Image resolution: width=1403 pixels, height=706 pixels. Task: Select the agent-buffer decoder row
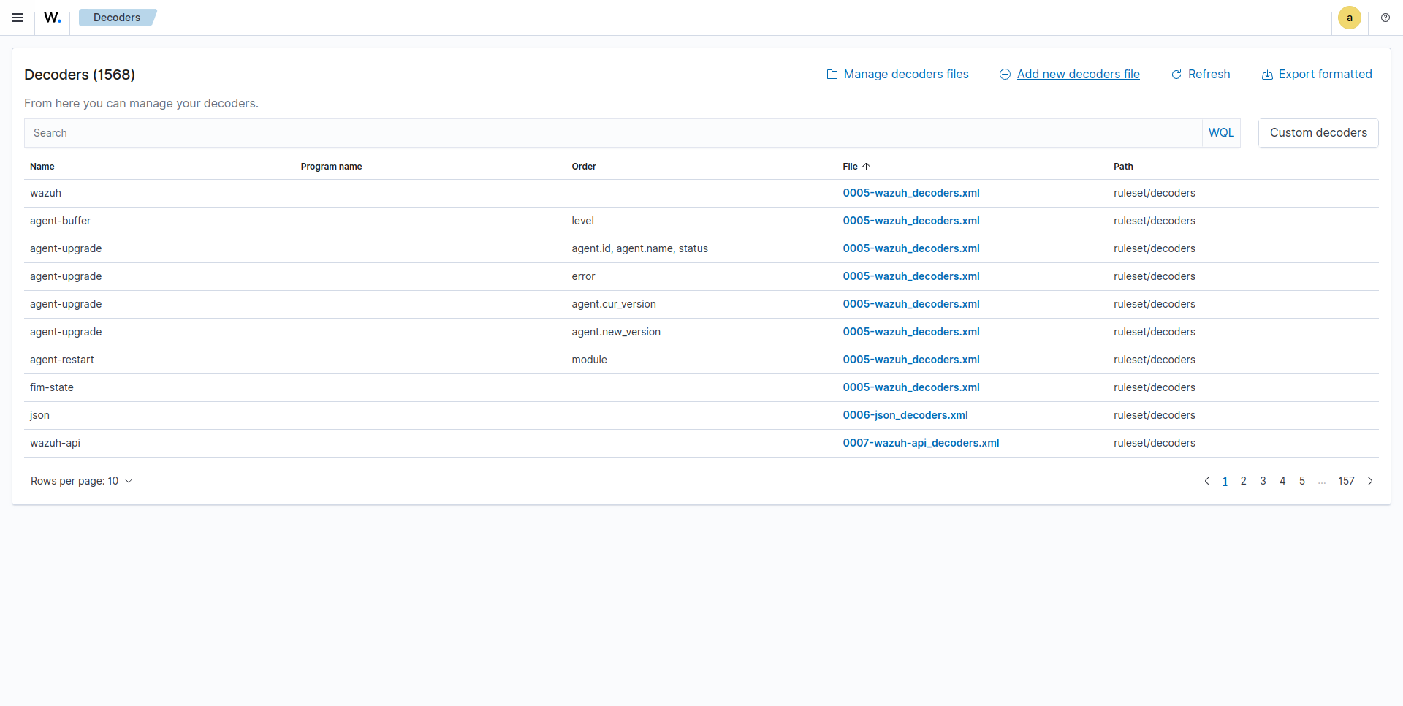[701, 221]
